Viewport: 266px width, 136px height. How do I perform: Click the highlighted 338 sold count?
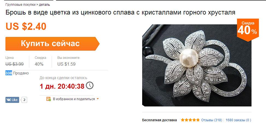tap(9, 73)
